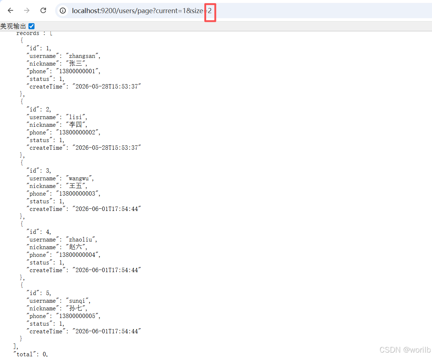Select the nickname value "赵六"
This screenshot has width=432, height=357.
click(76, 247)
